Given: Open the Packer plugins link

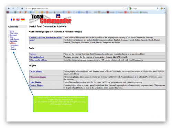Looking at the screenshot, I should (x=36, y=71).
